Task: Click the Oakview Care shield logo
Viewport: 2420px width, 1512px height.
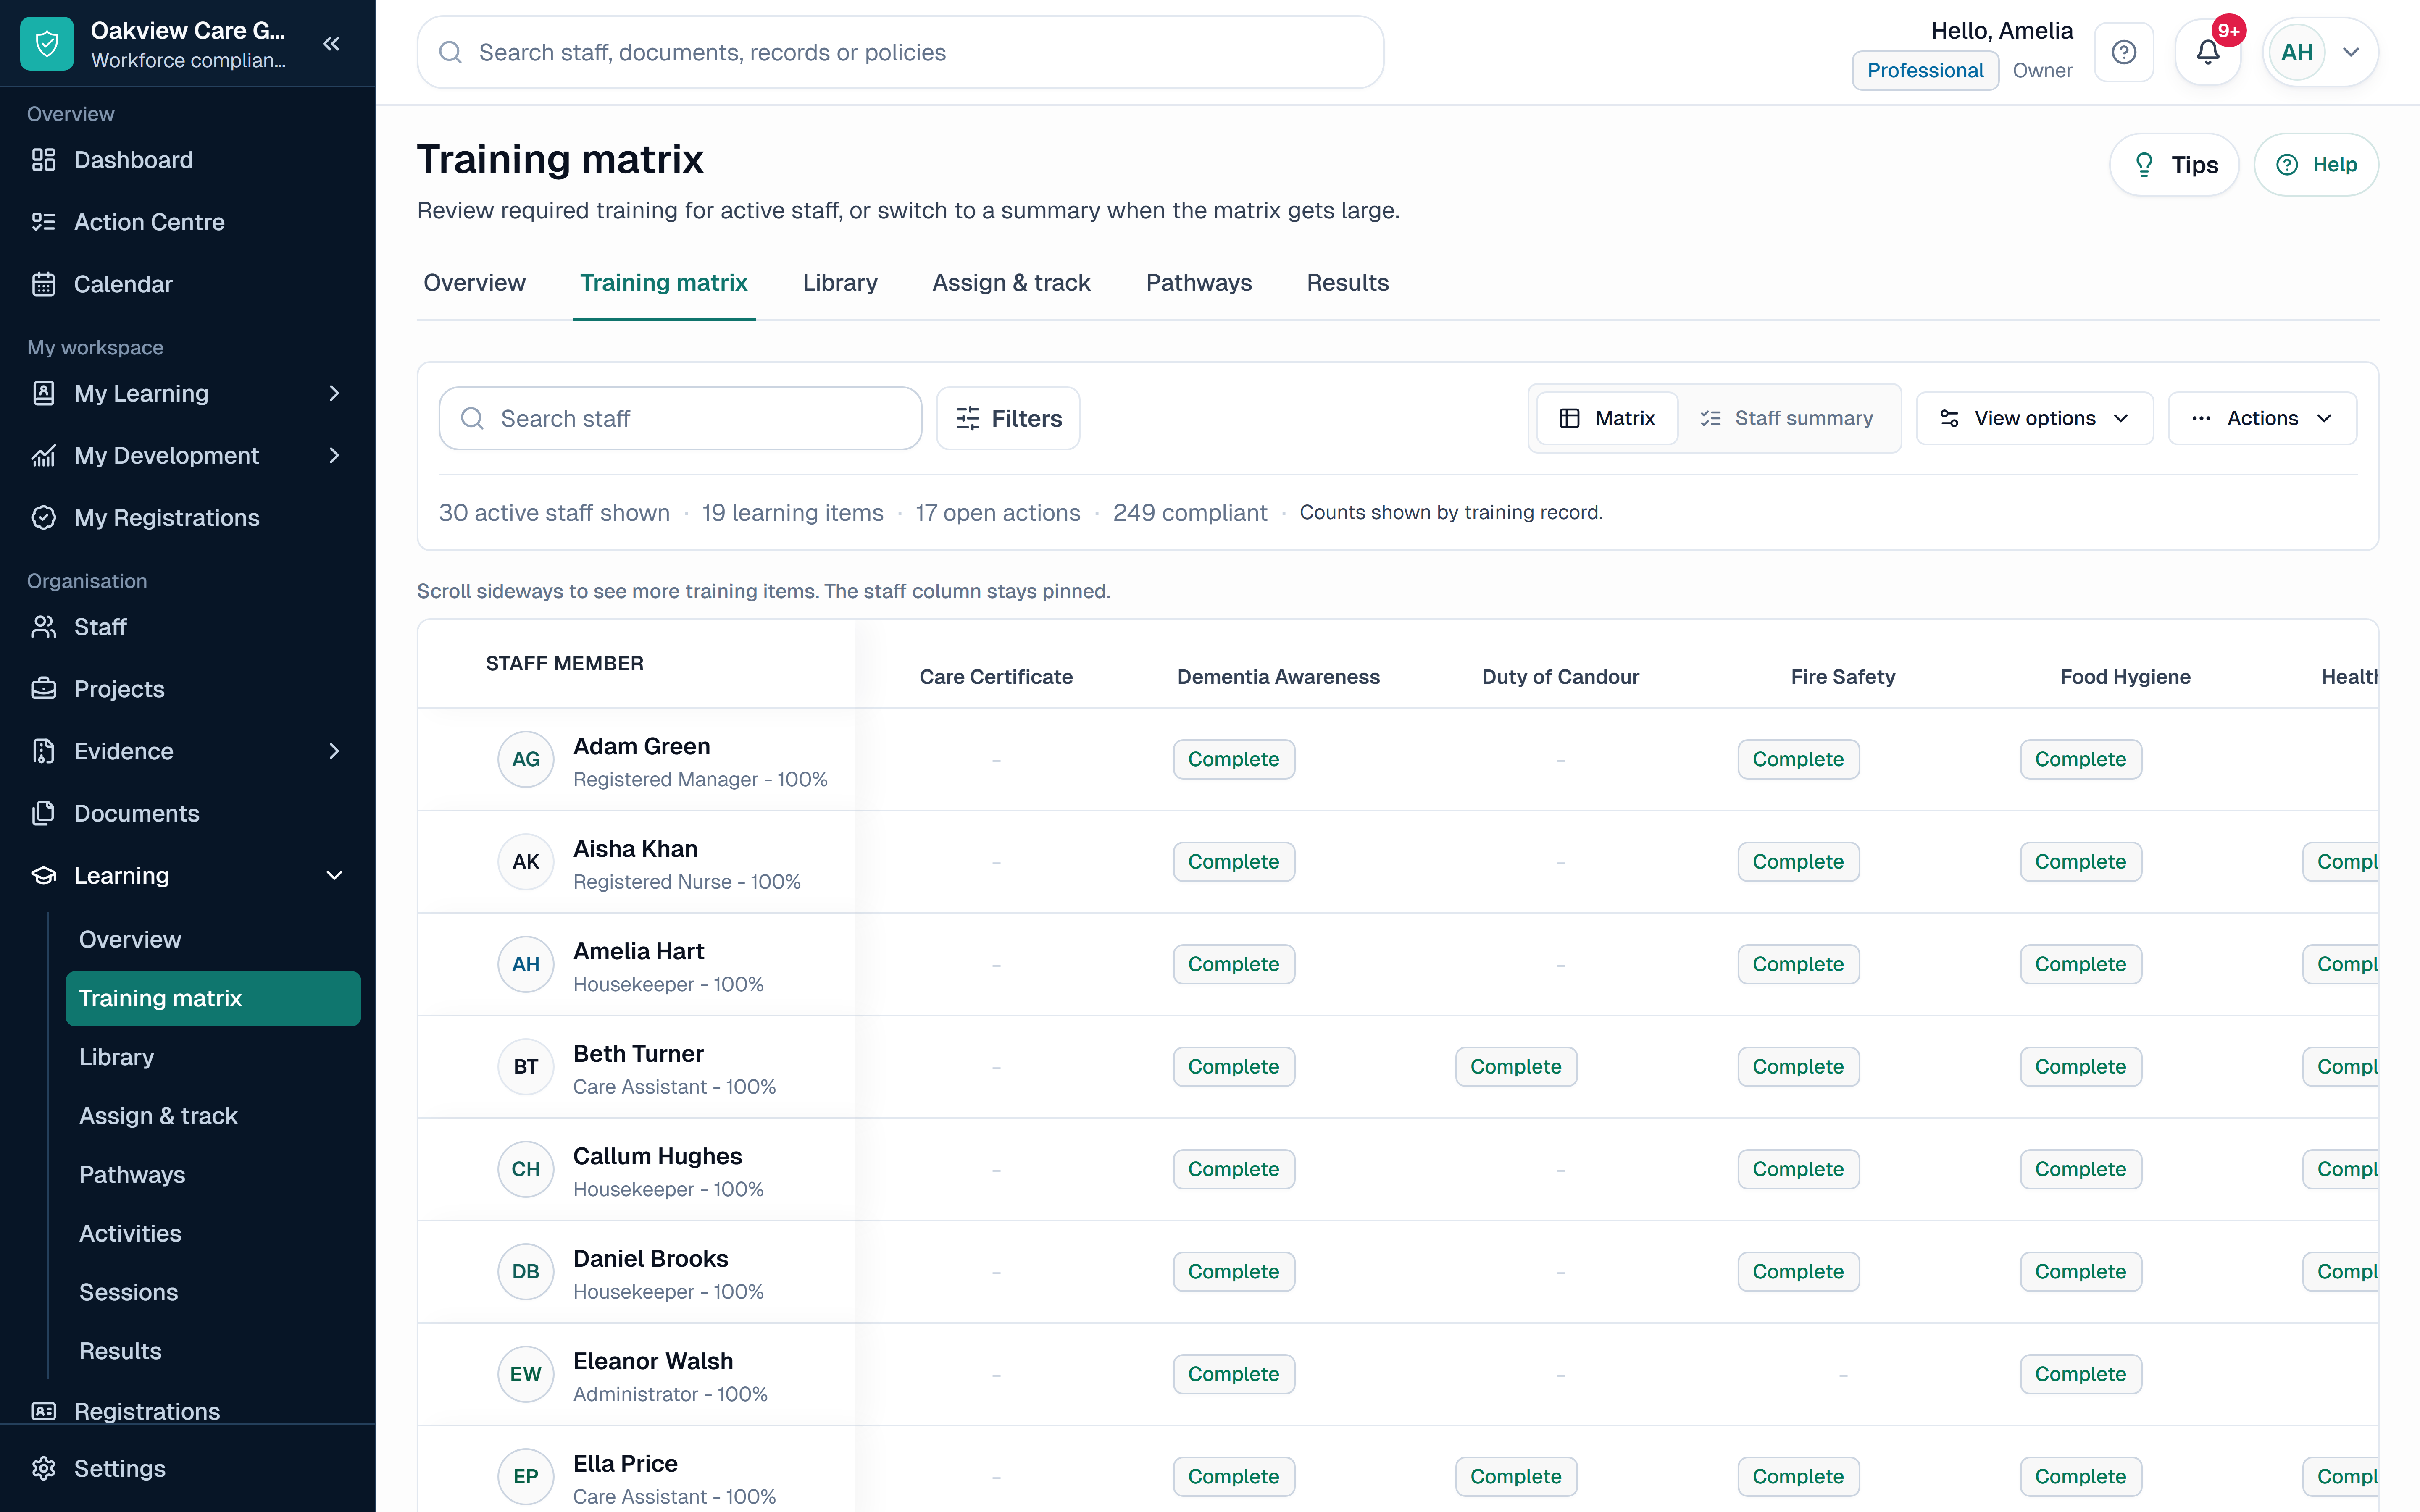Action: click(x=47, y=44)
